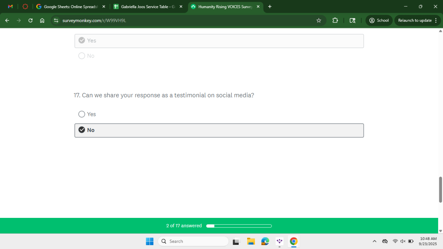Image resolution: width=443 pixels, height=249 pixels.
Task: Click the scrollbar down arrow
Action: coord(441,231)
